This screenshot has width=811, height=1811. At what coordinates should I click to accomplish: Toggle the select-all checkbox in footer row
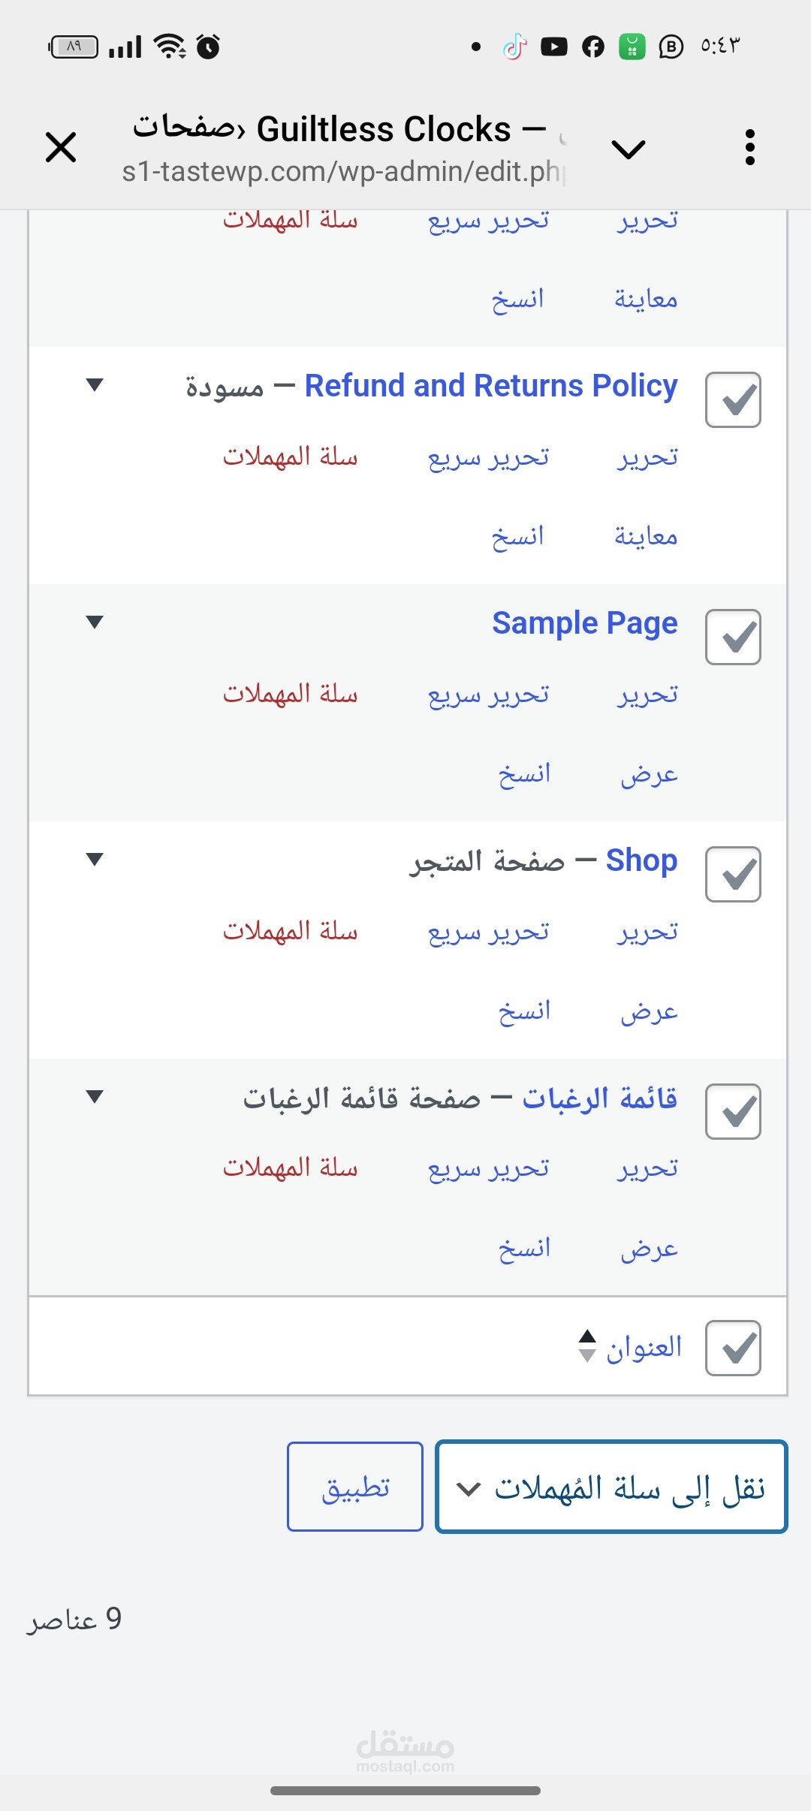733,1348
